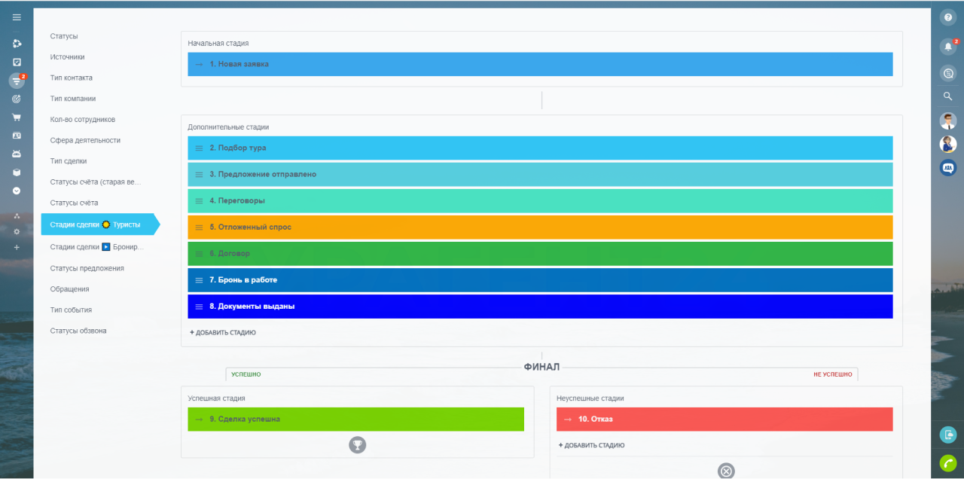Image resolution: width=964 pixels, height=479 pixels.
Task: Click the red Отказ stage bar
Action: coord(724,419)
